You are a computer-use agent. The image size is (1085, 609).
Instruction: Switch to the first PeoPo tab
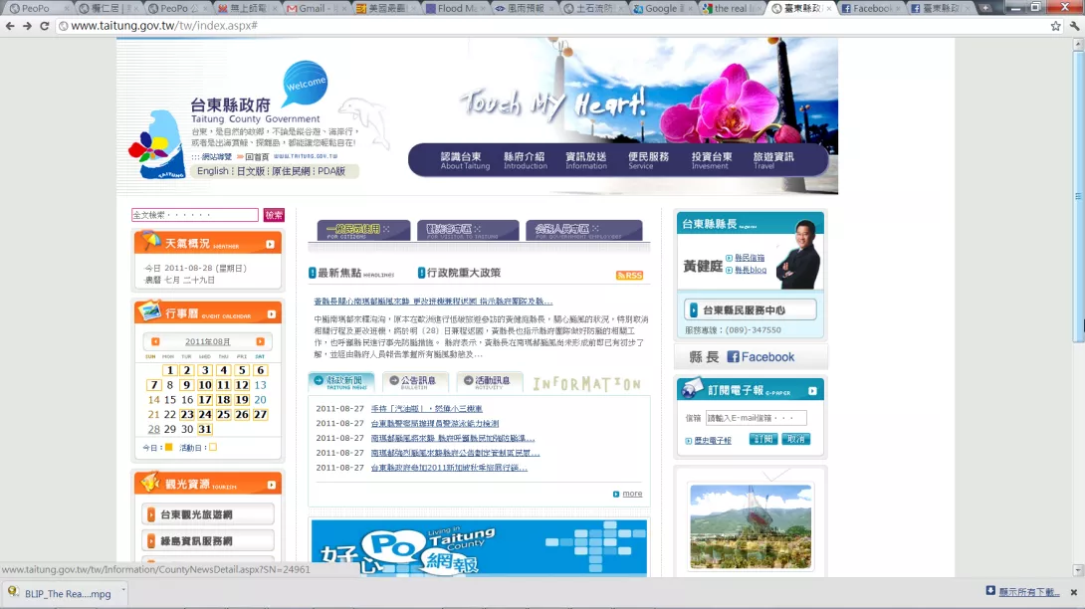(38, 8)
